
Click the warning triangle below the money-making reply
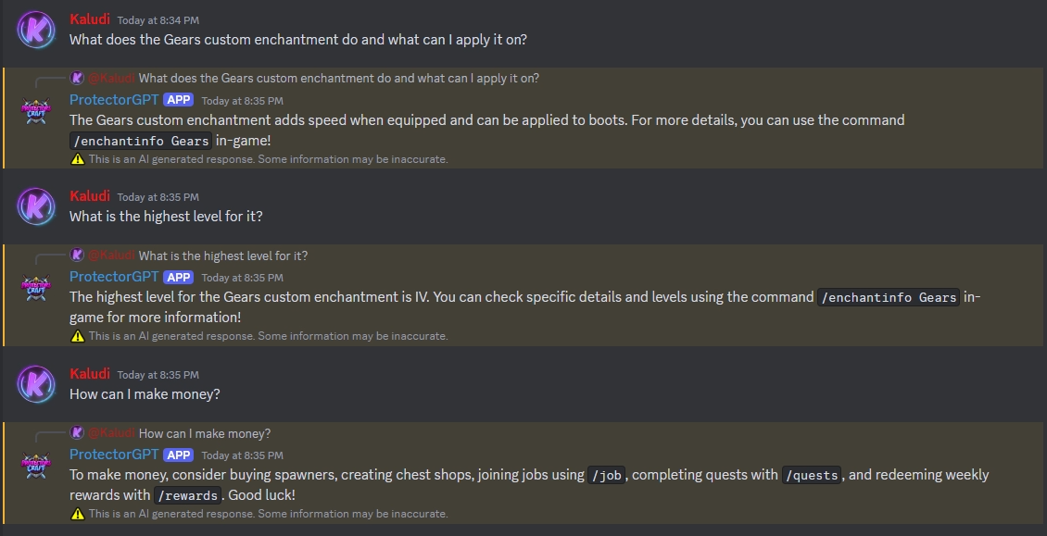coord(77,514)
